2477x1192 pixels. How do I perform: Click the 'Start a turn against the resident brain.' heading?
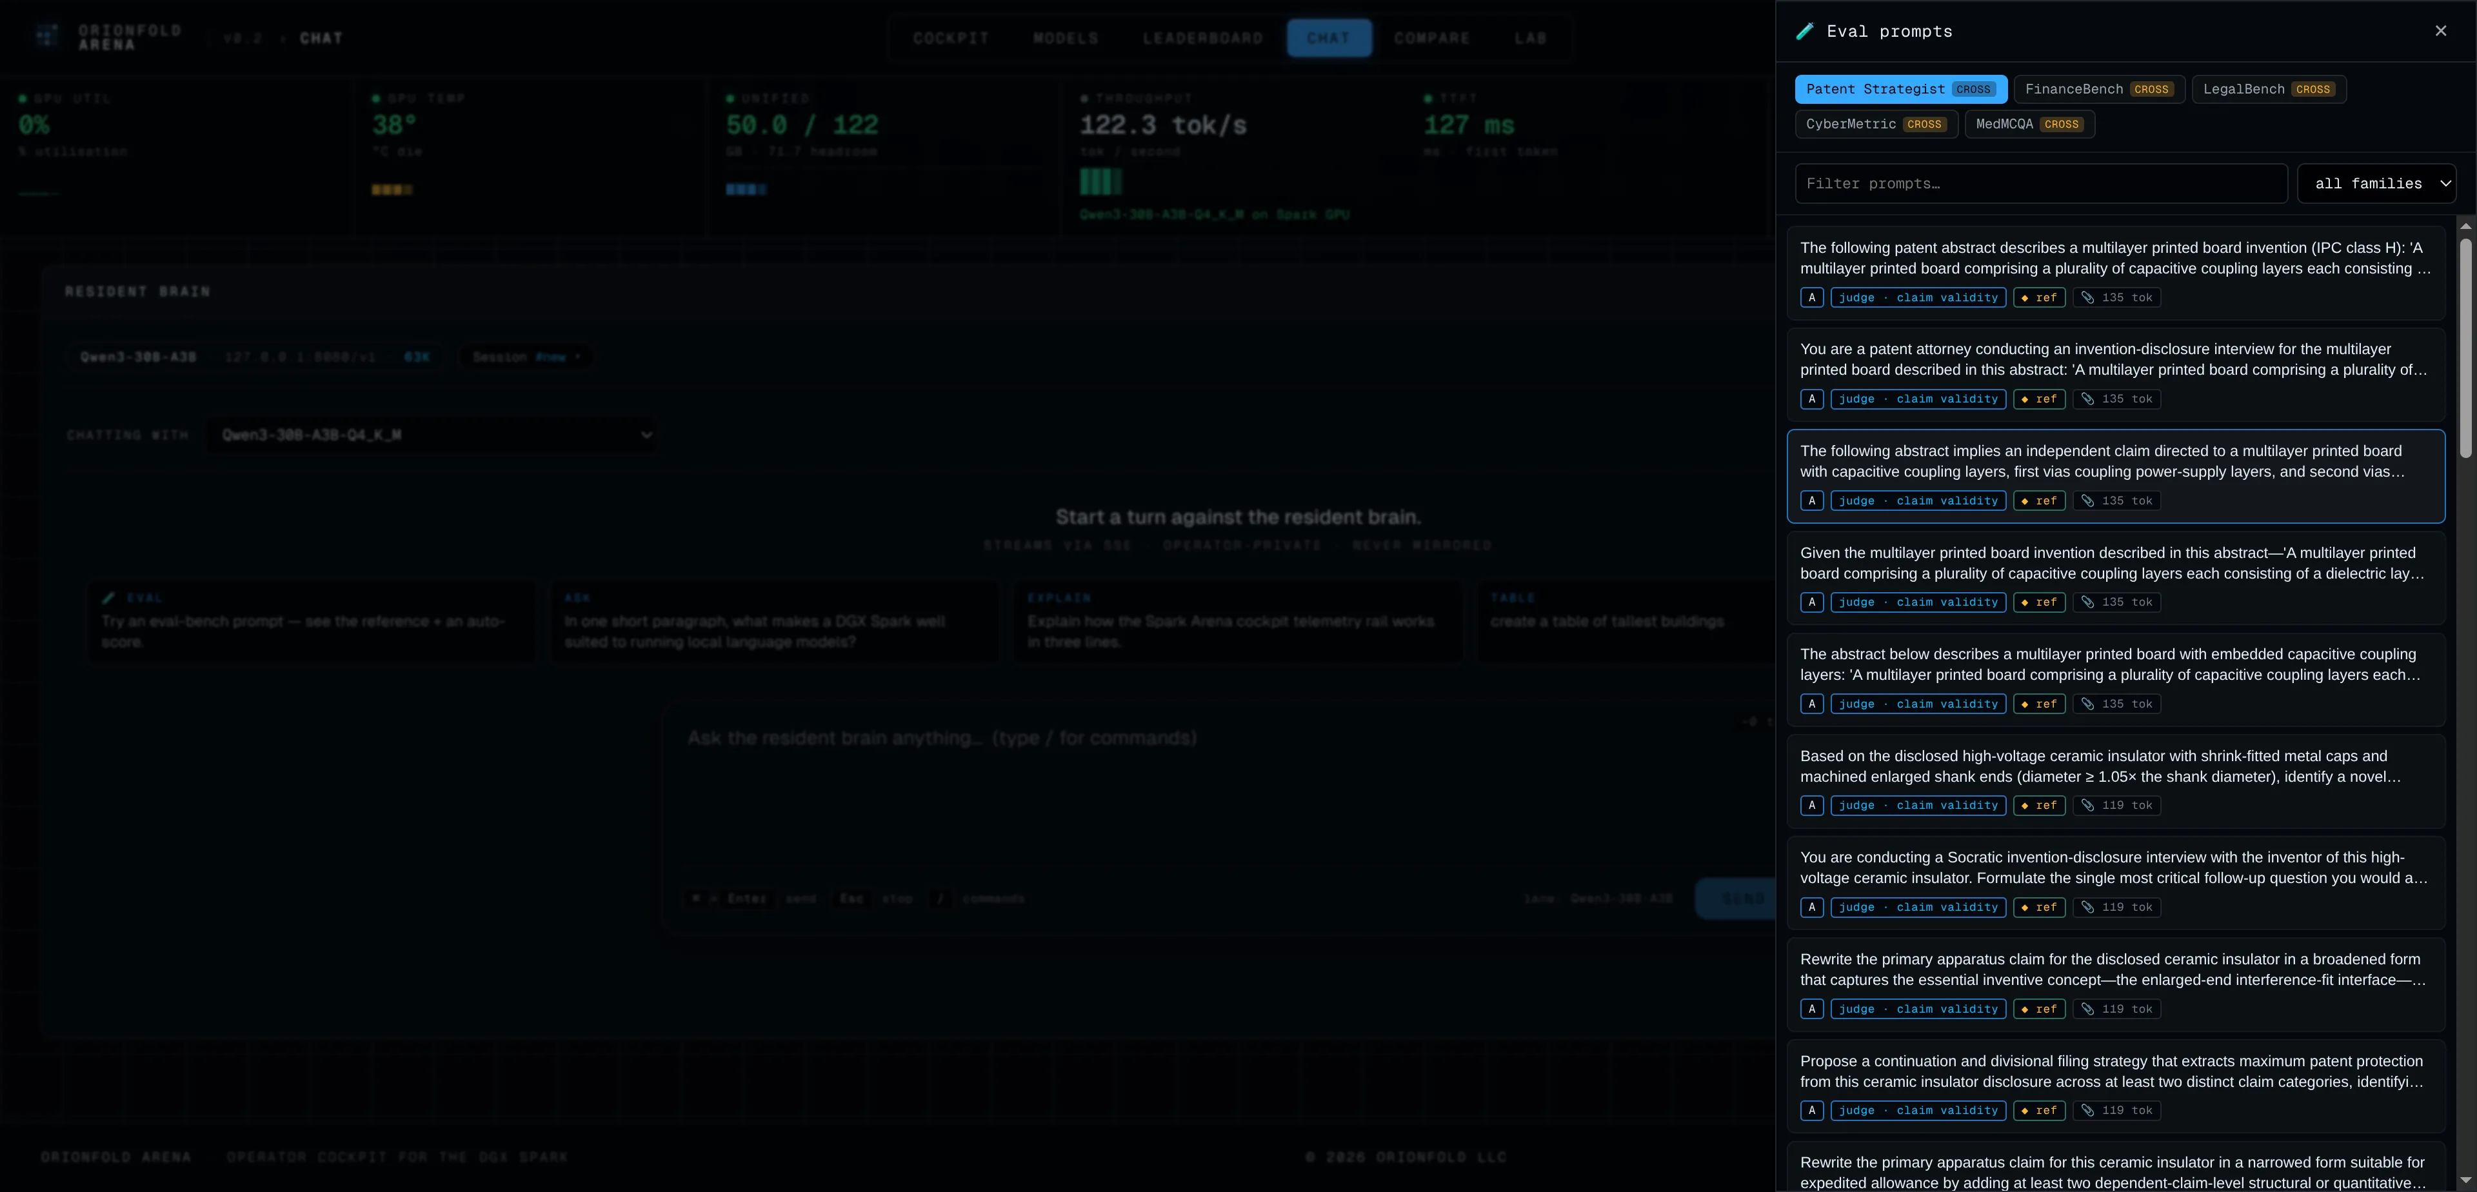(1238, 517)
